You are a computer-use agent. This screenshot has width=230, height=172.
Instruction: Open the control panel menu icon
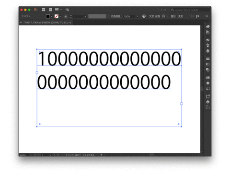click(x=207, y=16)
